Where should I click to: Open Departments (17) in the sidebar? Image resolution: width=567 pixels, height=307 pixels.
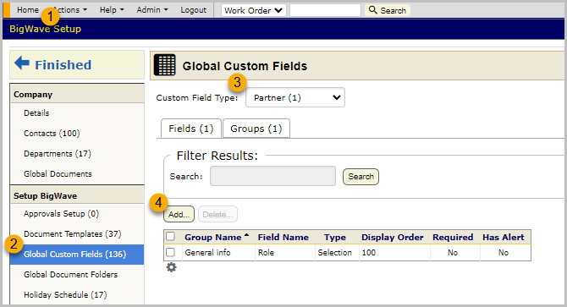(x=58, y=154)
